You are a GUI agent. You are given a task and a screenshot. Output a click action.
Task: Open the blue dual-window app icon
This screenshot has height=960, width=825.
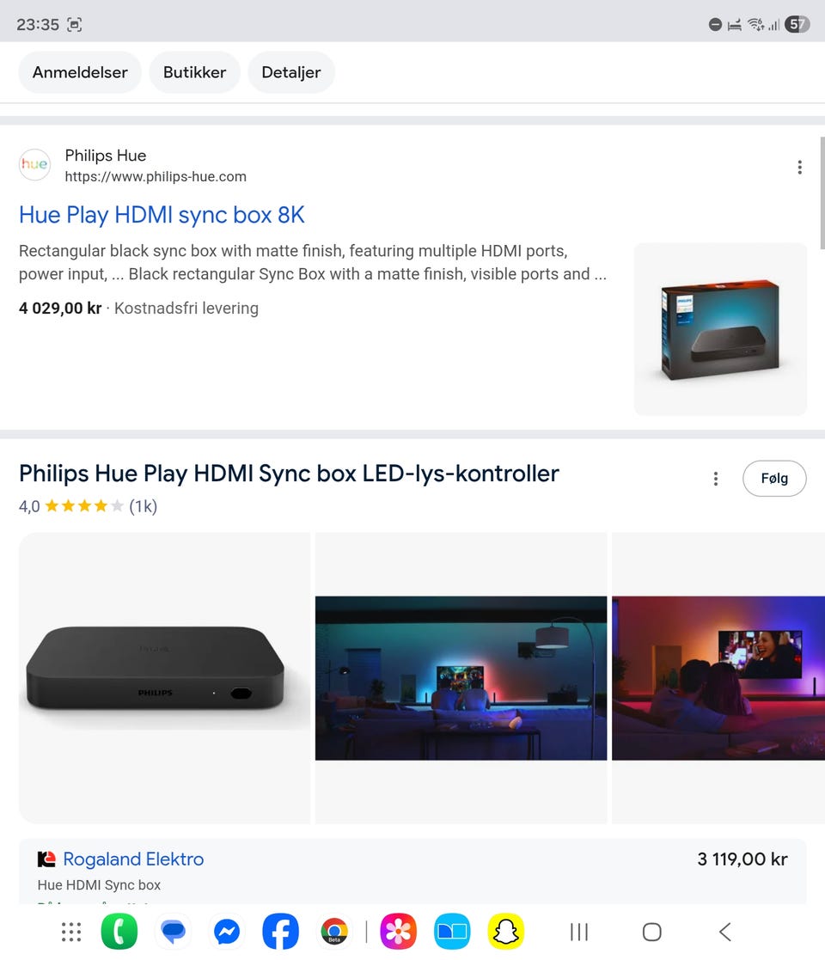[452, 932]
